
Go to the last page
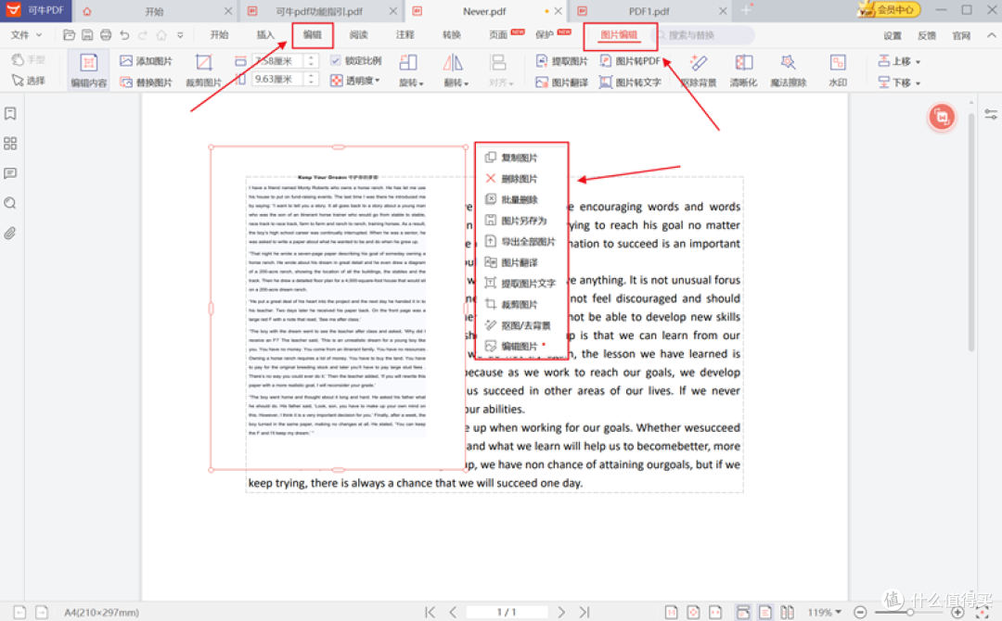584,612
